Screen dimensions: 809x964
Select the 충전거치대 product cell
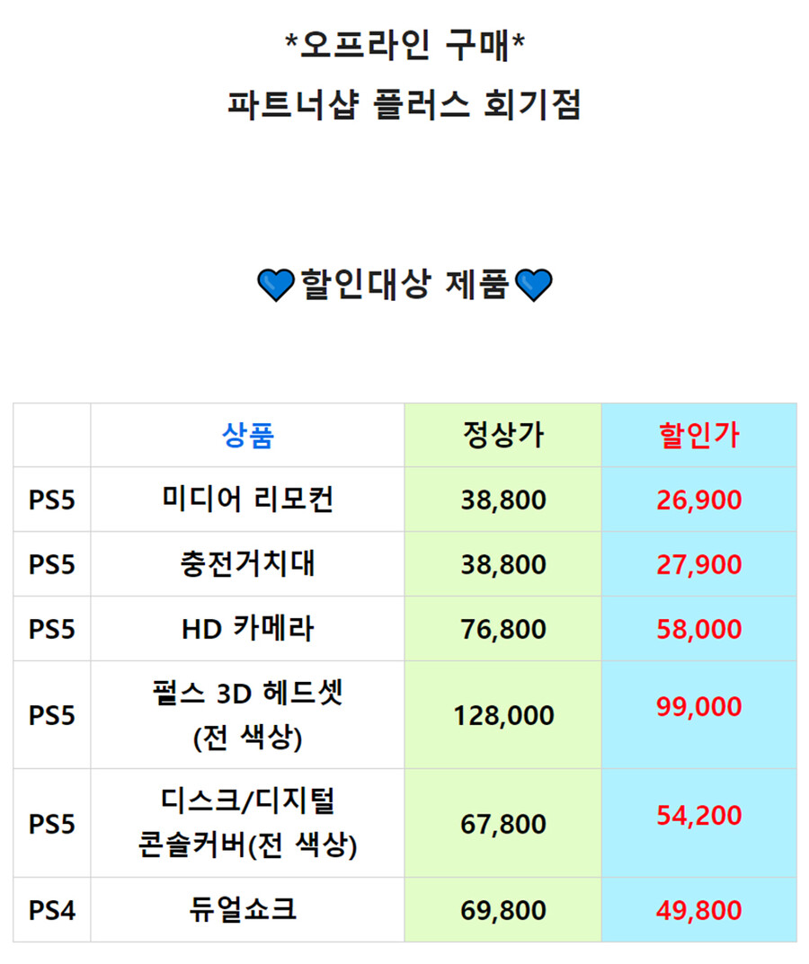tap(247, 564)
